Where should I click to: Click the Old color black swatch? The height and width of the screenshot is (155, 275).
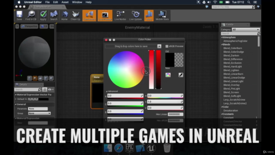point(170,60)
